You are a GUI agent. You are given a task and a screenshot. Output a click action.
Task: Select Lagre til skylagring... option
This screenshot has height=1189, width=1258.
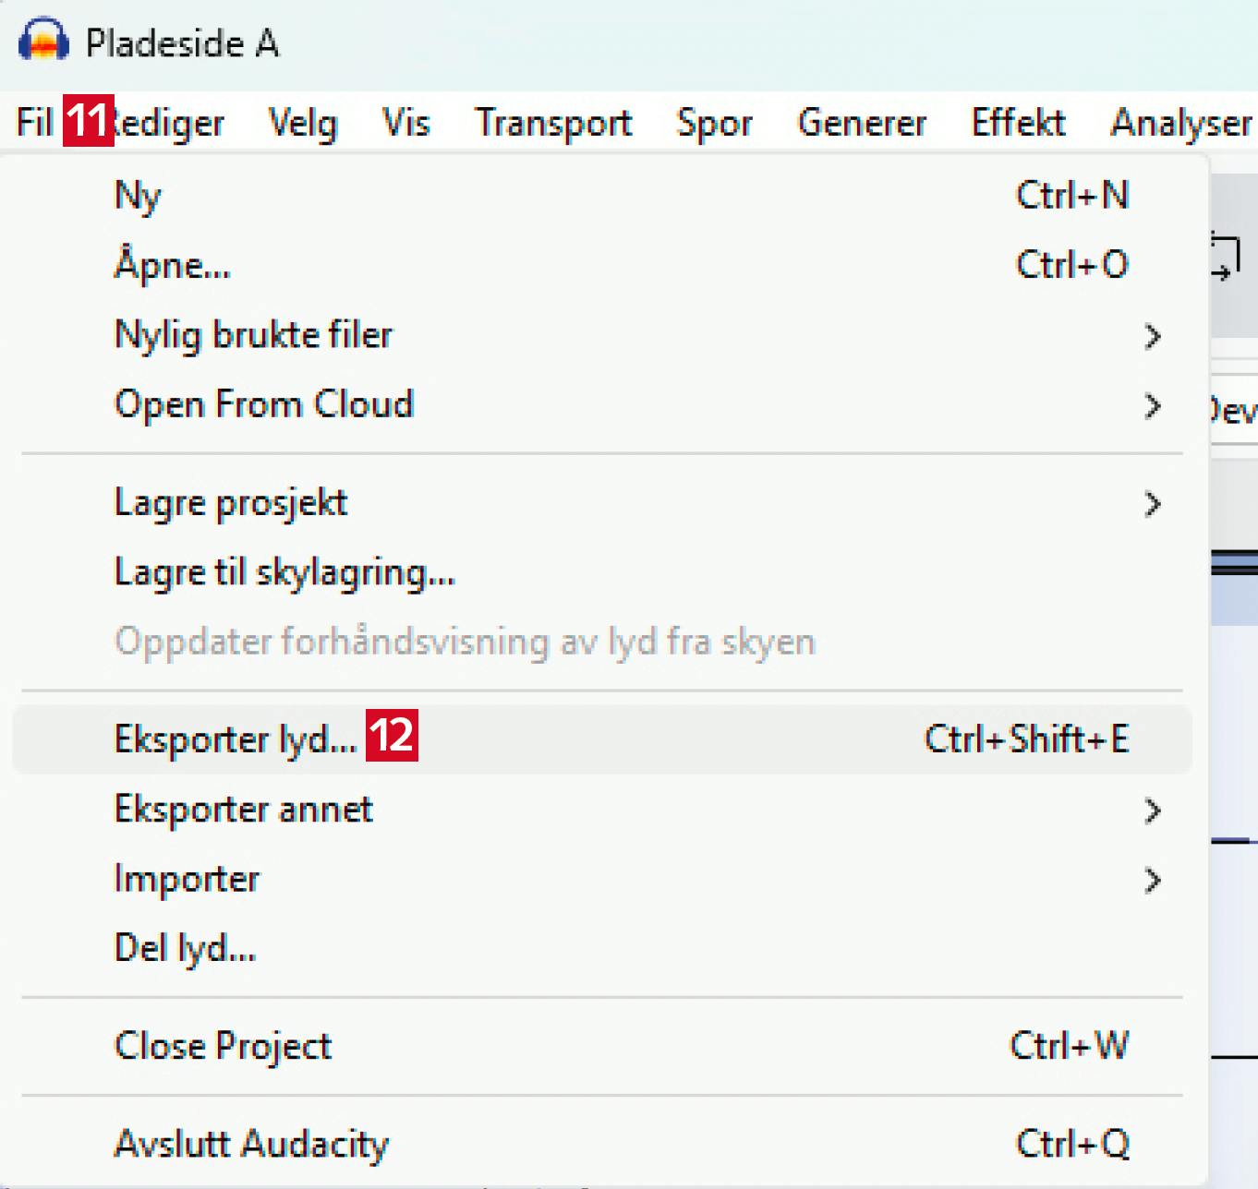(284, 573)
